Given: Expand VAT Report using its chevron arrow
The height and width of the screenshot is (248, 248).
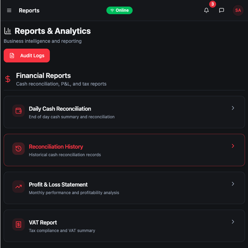Looking at the screenshot, I should point(233,222).
